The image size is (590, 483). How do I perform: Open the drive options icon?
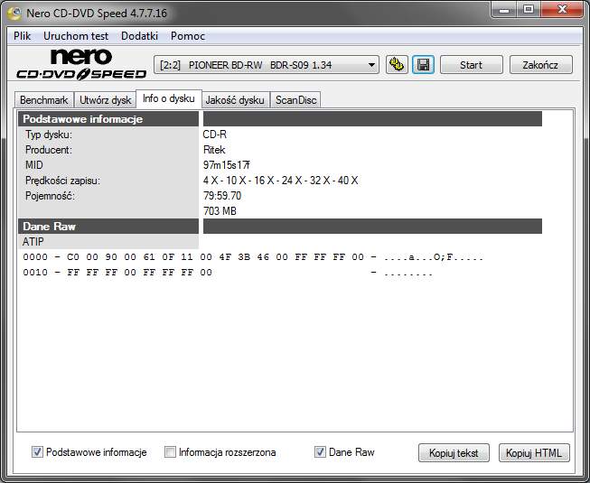tap(397, 65)
